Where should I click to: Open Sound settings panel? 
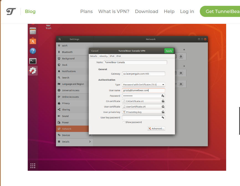[72, 116]
